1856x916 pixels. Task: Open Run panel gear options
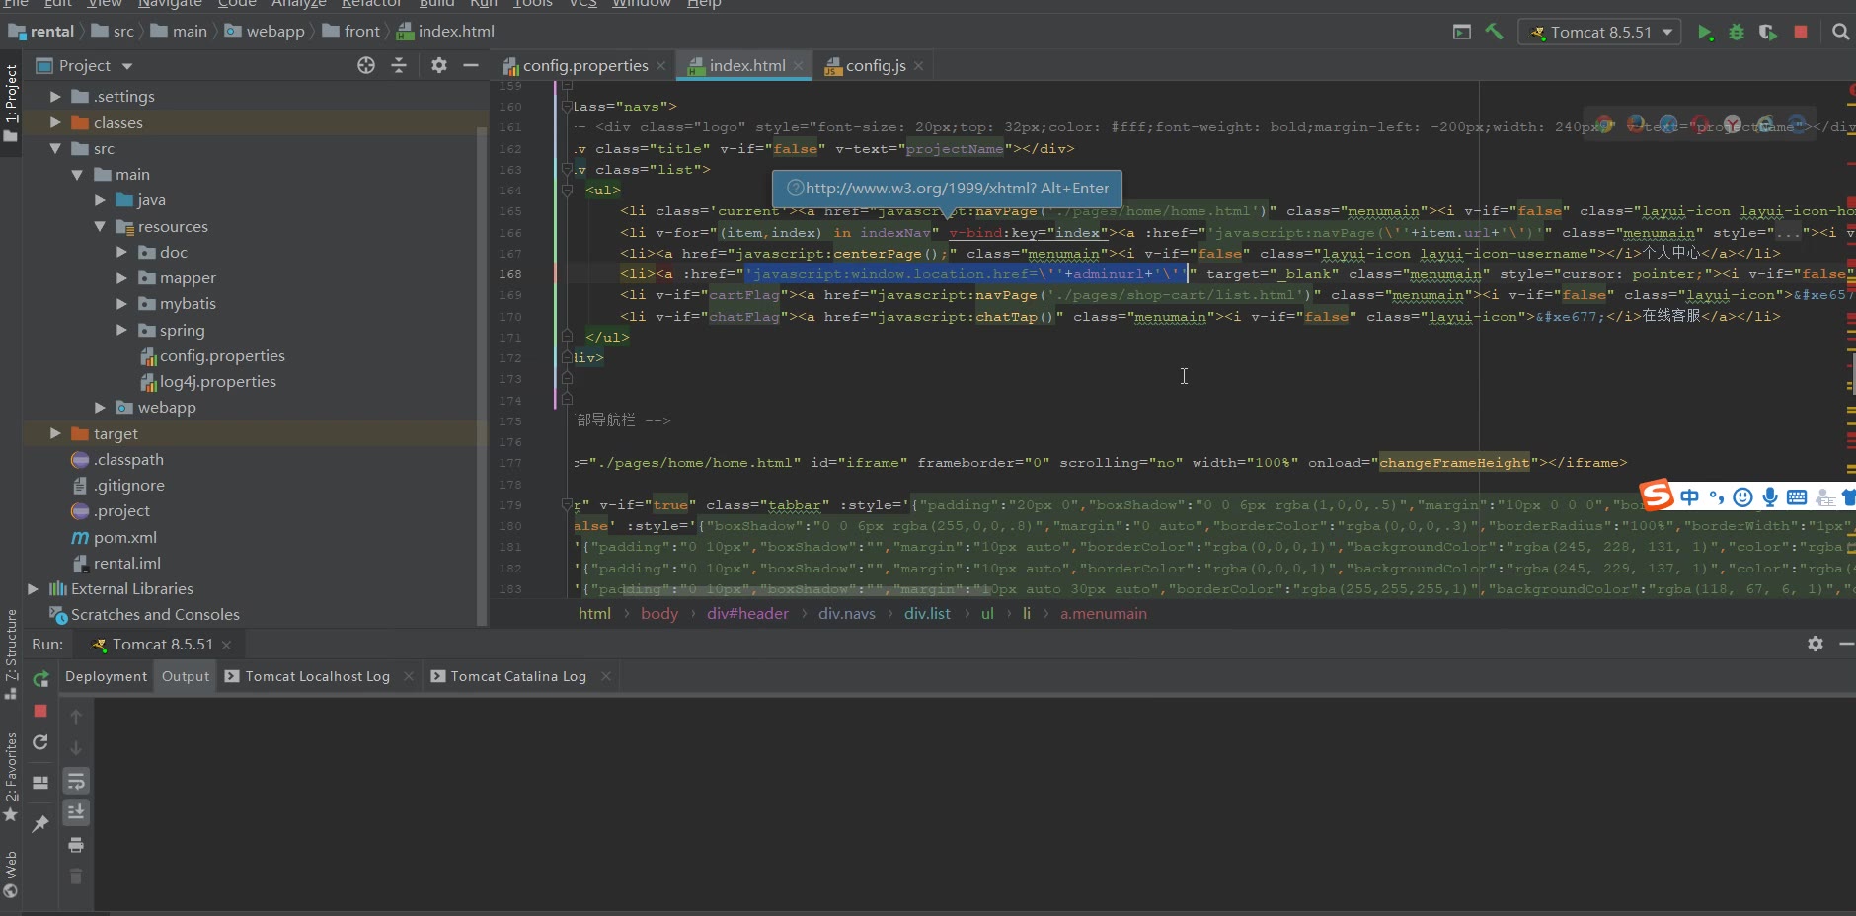click(1816, 644)
